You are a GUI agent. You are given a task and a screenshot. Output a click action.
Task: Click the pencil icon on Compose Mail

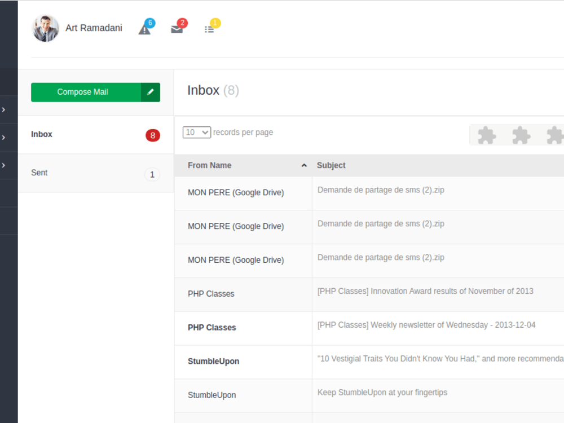point(151,92)
